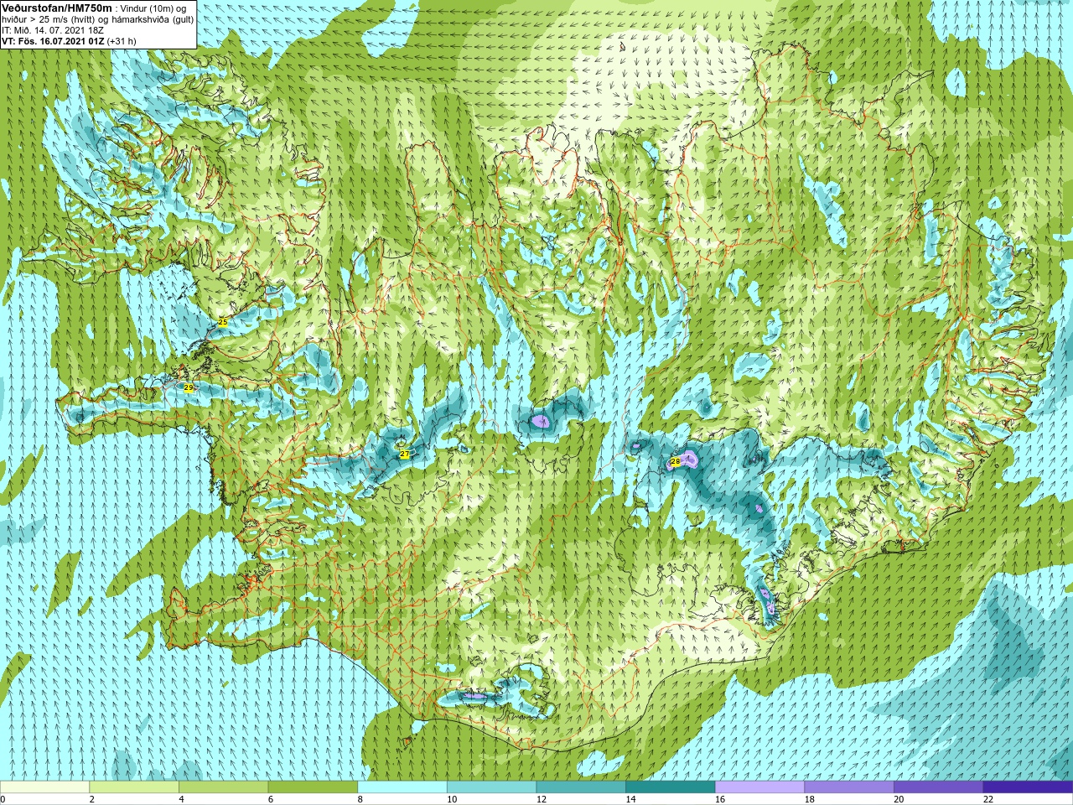
Task: Pick the 10–12 m/s light teal legend swatch
Action: tap(491, 787)
